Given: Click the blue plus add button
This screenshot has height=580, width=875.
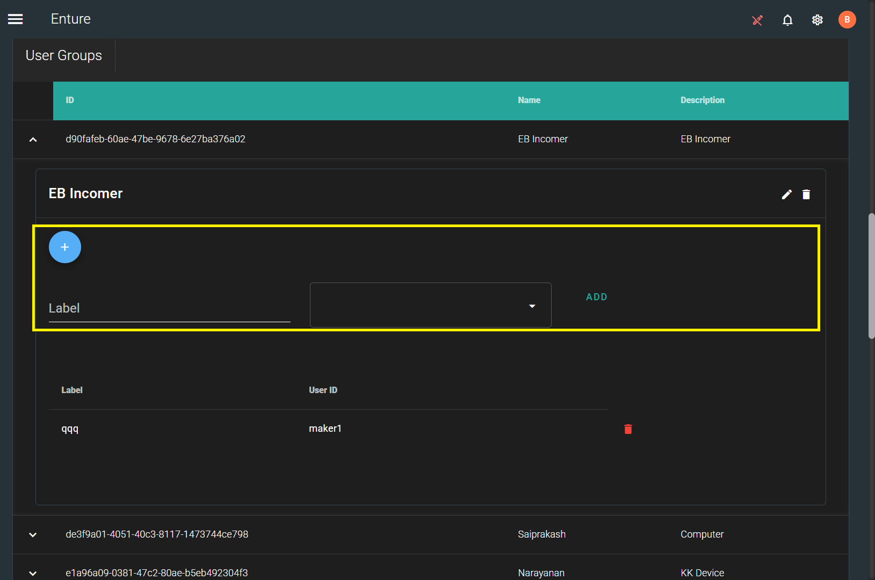Looking at the screenshot, I should 65,247.
